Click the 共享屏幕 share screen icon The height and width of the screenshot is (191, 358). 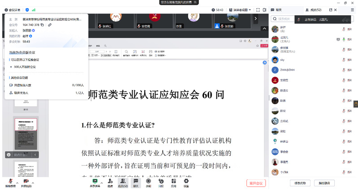(95, 181)
